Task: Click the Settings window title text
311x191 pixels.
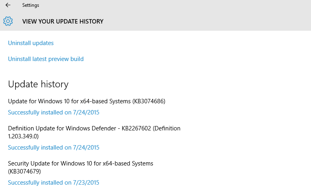Action: [x=31, y=5]
